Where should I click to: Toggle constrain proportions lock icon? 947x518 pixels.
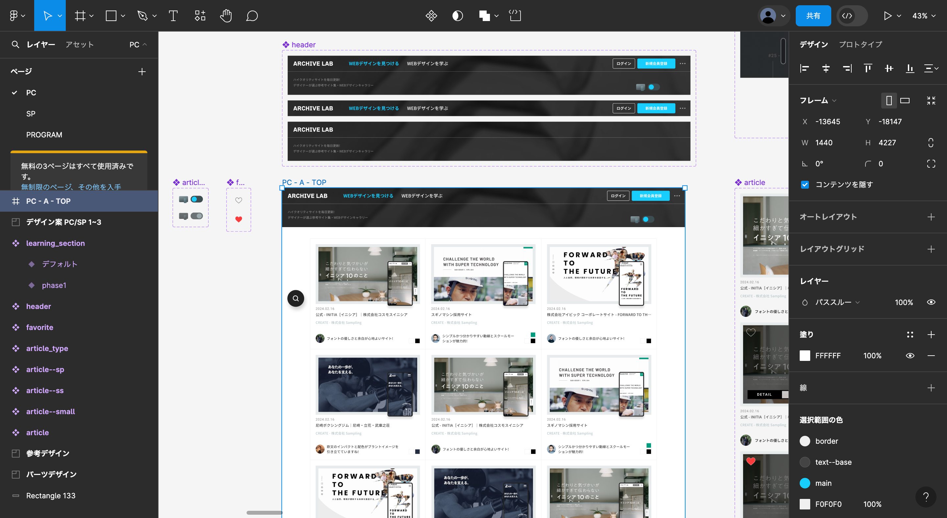coord(931,143)
